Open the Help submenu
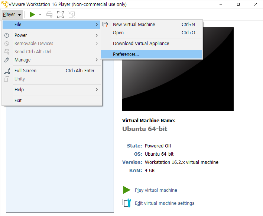Screen dimensions: 263x216 coord(51,90)
